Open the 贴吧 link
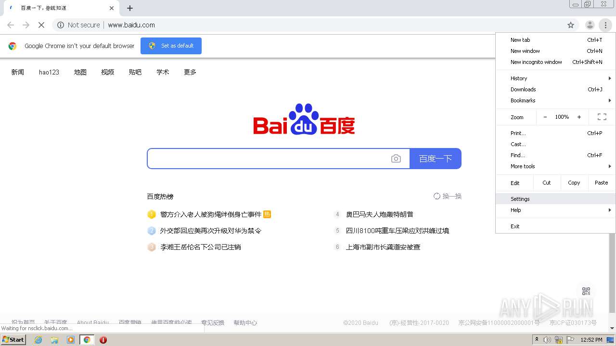Image resolution: width=616 pixels, height=346 pixels. pyautogui.click(x=135, y=72)
